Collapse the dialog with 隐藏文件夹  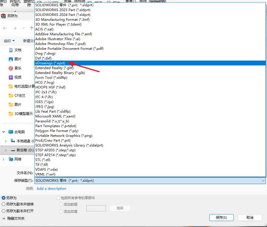tap(14, 218)
